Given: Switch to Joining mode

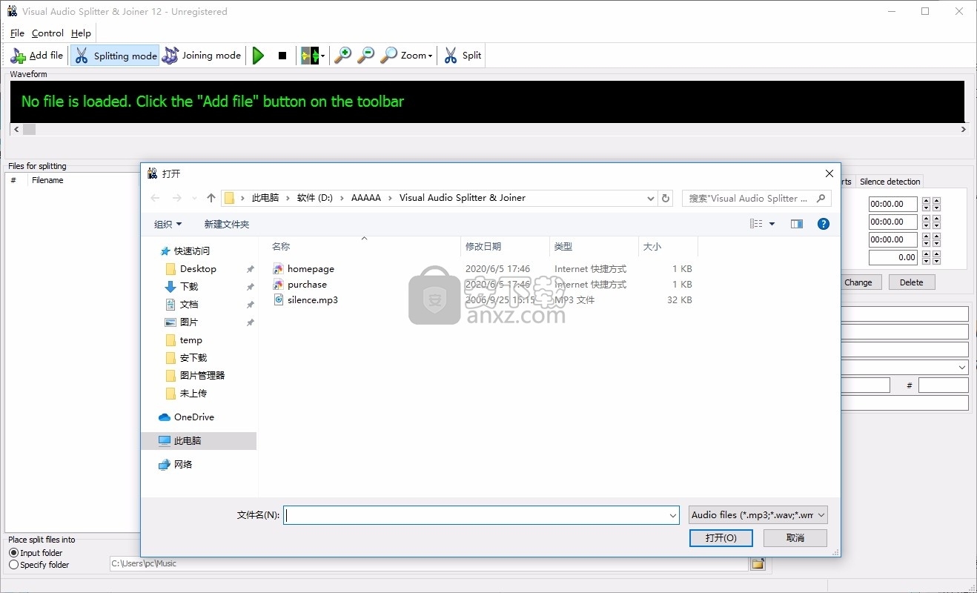Looking at the screenshot, I should pyautogui.click(x=202, y=56).
